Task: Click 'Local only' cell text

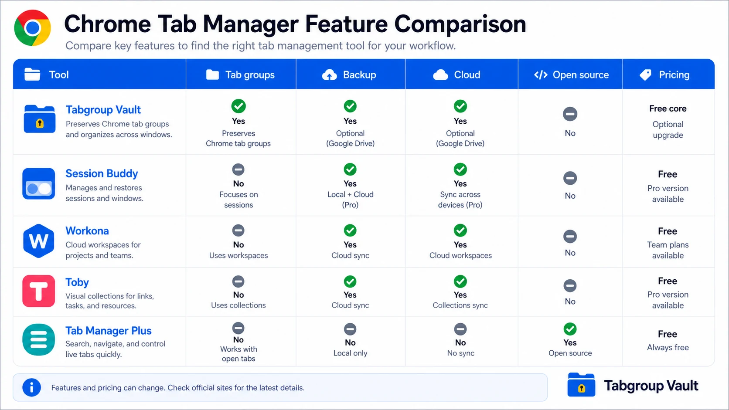Action: click(x=350, y=353)
